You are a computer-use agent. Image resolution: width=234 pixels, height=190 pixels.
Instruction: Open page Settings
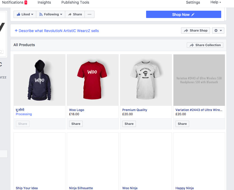193,2
